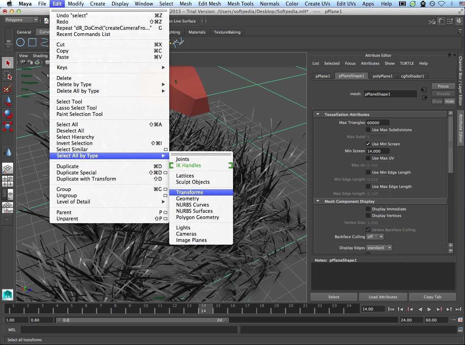Click the NURBS circle shelf icon
465x345 pixels.
pyautogui.click(x=20, y=43)
